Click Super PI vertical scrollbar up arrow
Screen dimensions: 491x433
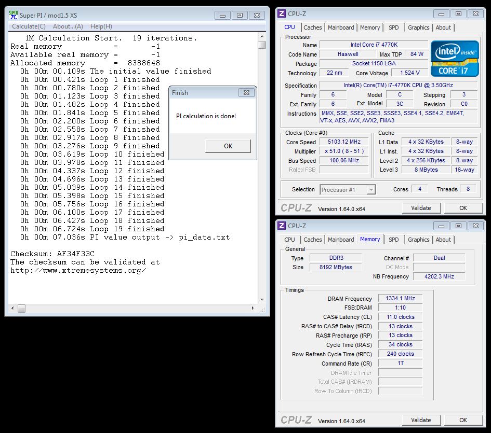262,37
